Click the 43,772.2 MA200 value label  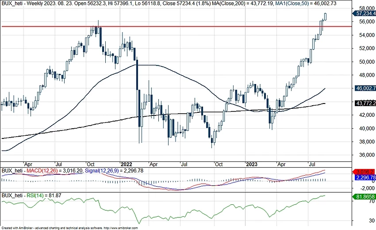[x=365, y=103]
